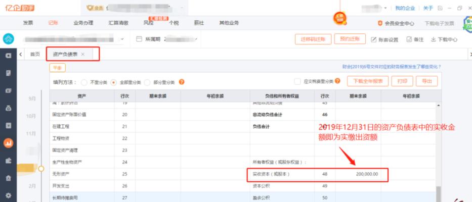The height and width of the screenshot is (202, 472).
Task: Open the 汇算清缴 menu
Action: (x=118, y=23)
